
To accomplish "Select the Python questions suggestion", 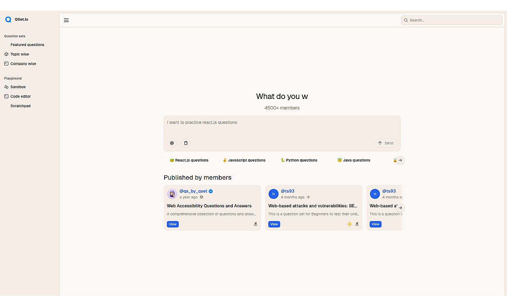I will (x=299, y=160).
